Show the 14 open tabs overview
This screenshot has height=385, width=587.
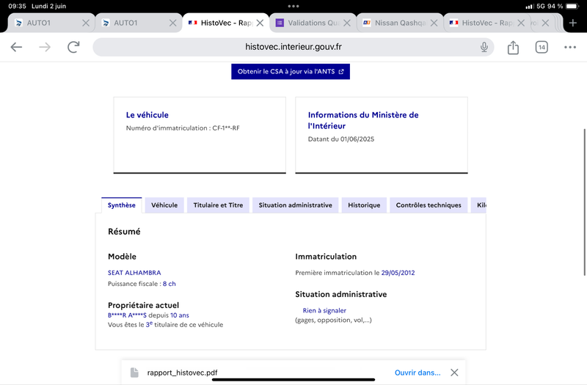click(542, 47)
